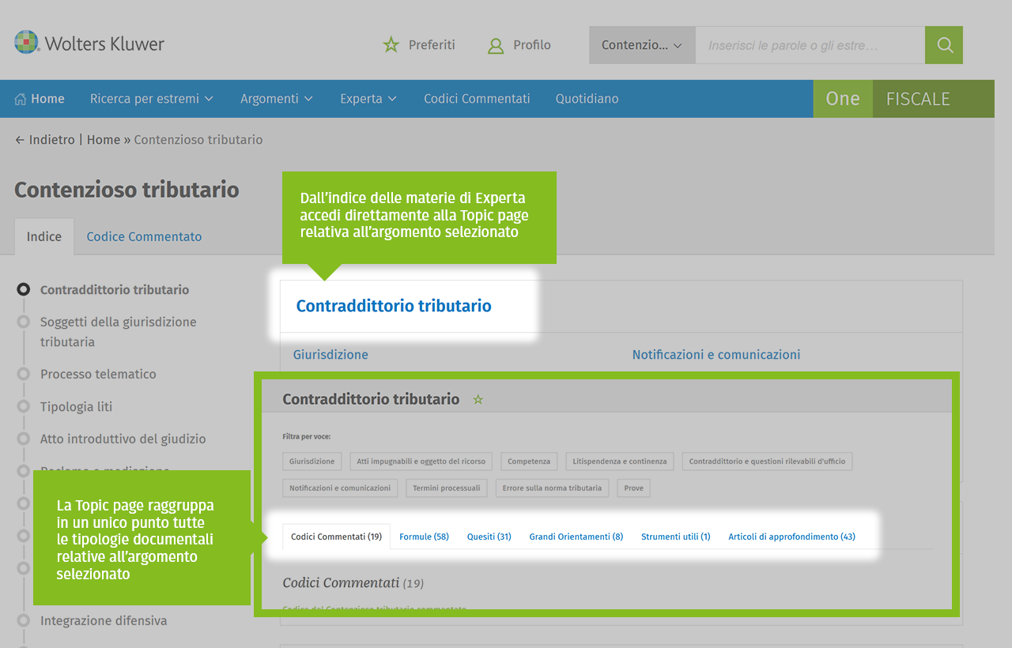Open the Notificazioni e comunicazioni link
Image resolution: width=1012 pixels, height=648 pixels.
[716, 355]
